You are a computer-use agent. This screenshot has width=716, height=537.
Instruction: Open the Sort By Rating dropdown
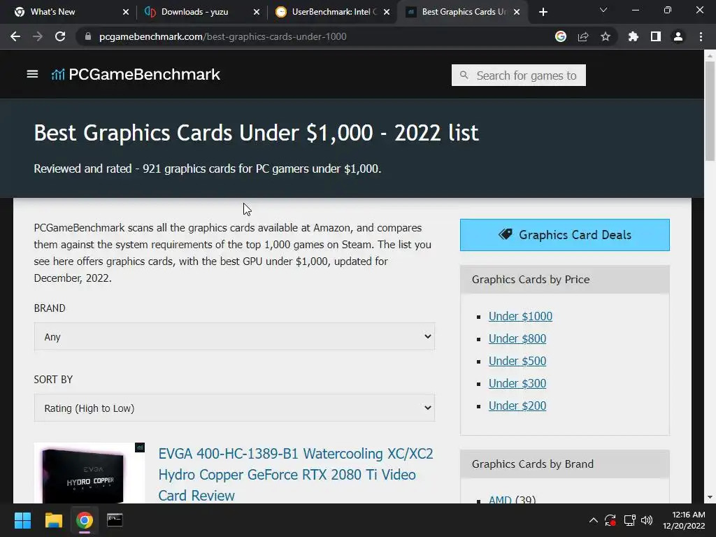[x=234, y=408]
